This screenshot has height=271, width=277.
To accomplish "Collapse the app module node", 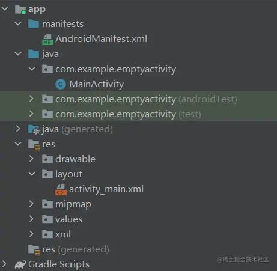I will (5, 8).
